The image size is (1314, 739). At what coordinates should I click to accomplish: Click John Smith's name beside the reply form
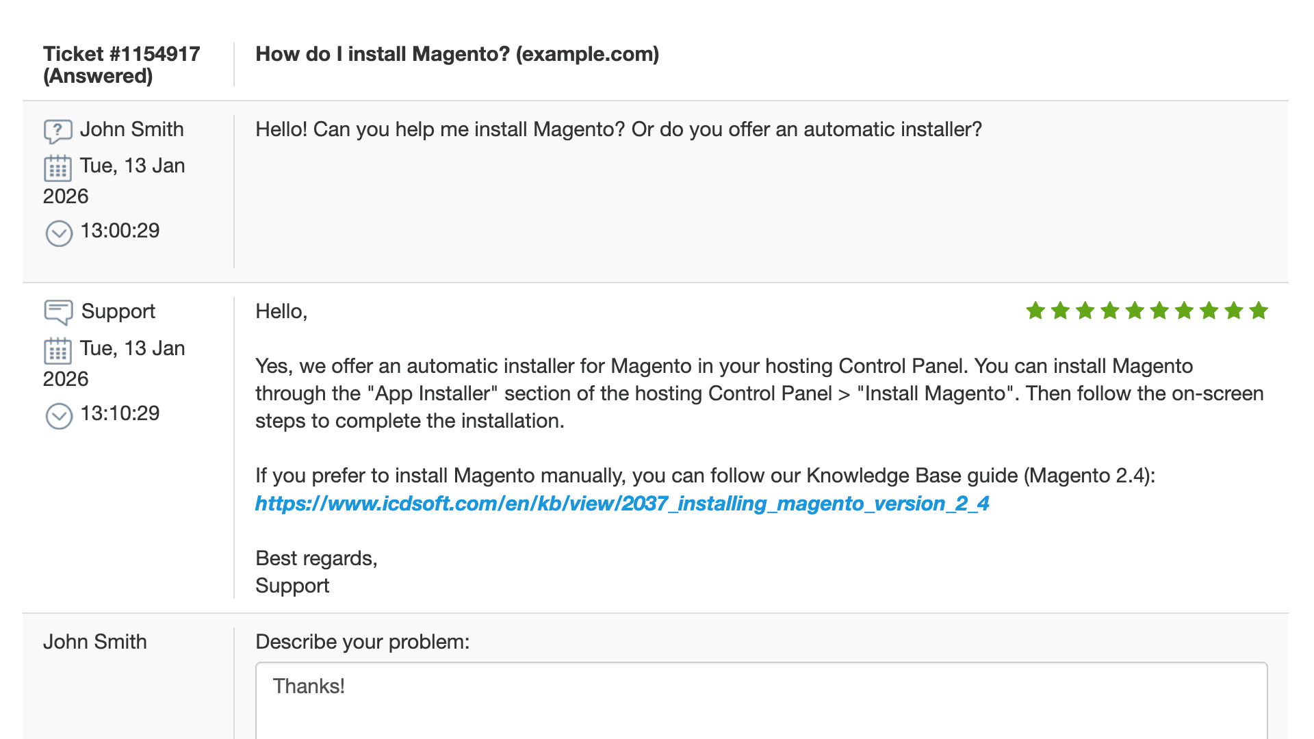95,642
